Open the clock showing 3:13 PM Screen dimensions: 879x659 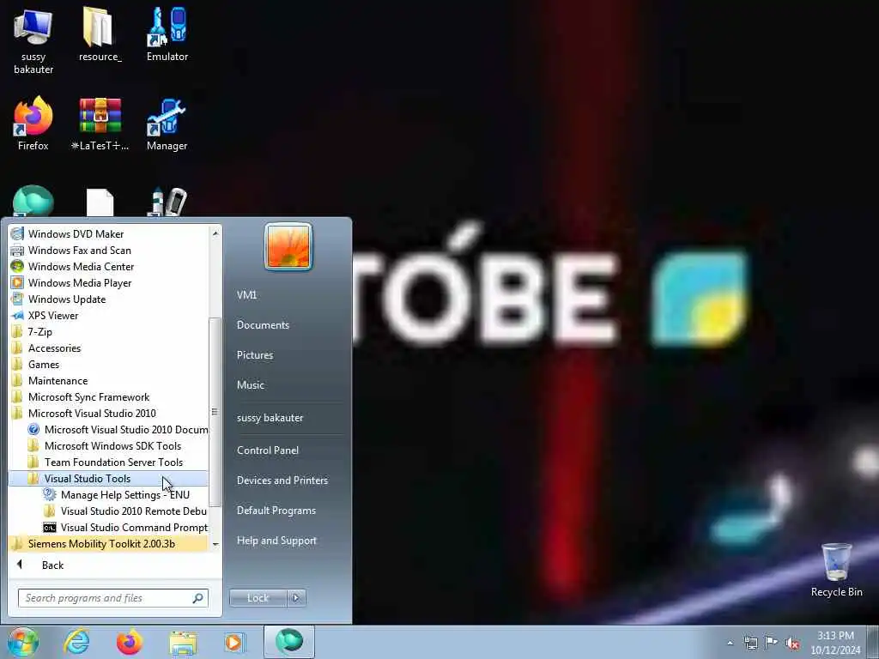point(835,643)
